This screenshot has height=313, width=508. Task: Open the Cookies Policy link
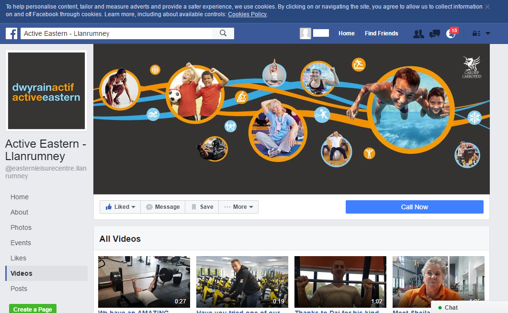tap(247, 14)
